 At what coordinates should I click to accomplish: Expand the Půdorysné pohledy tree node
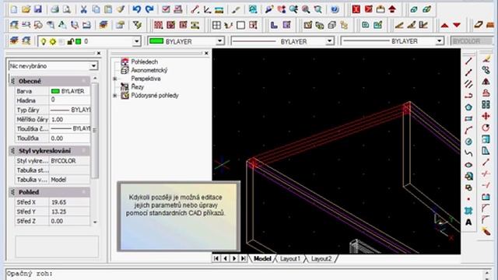click(115, 95)
